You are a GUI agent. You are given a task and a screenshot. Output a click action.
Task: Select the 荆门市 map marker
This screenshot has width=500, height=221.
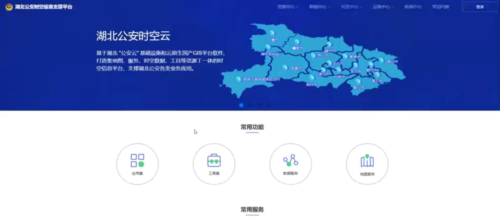click(x=313, y=56)
